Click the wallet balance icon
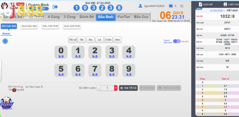The width and height of the screenshot is (239, 117). (171, 6)
